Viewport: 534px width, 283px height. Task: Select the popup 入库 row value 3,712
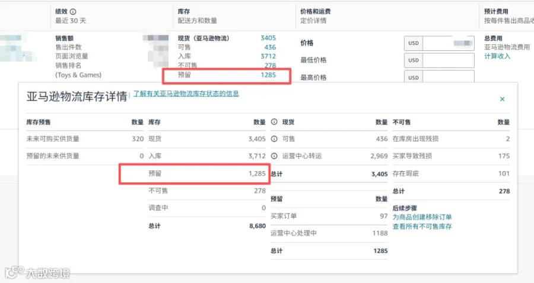257,156
